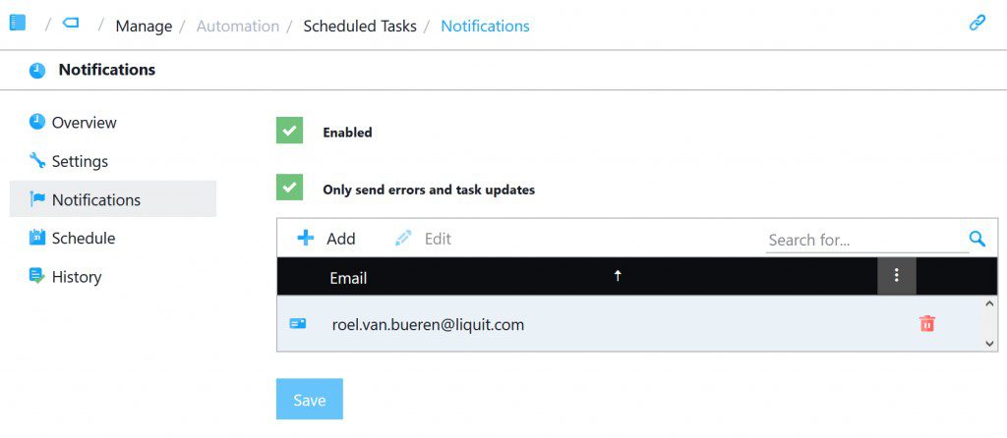The width and height of the screenshot is (1007, 438).
Task: Click the monitor icon in breadcrumb
Action: coord(71,23)
